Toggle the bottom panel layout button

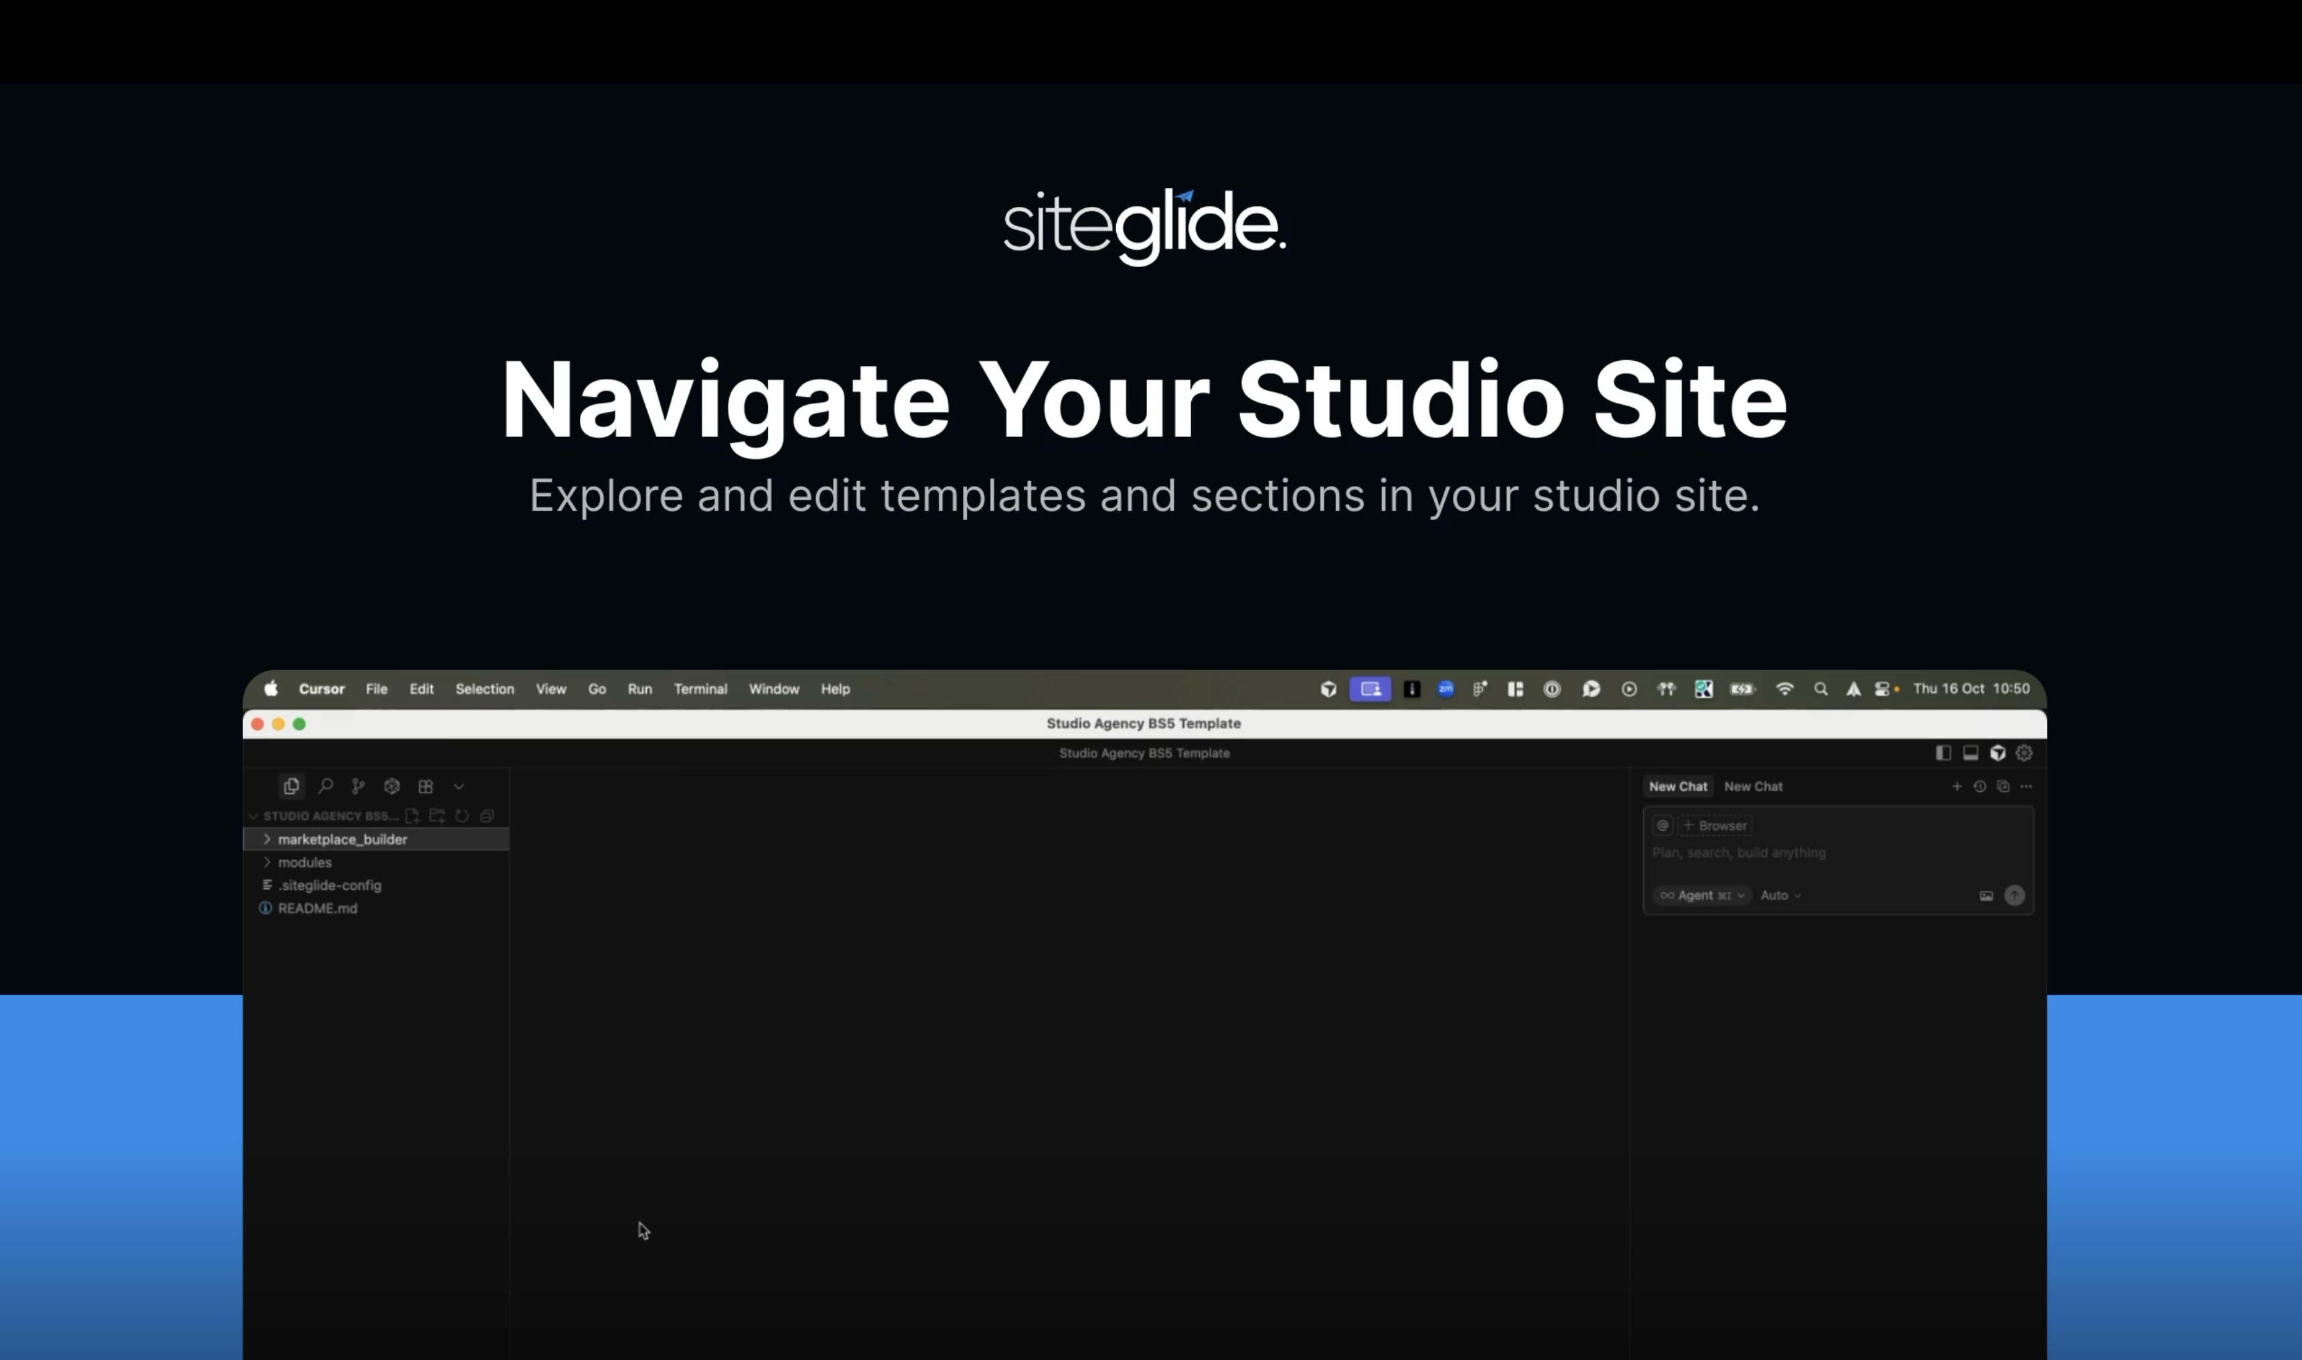[x=1970, y=754]
